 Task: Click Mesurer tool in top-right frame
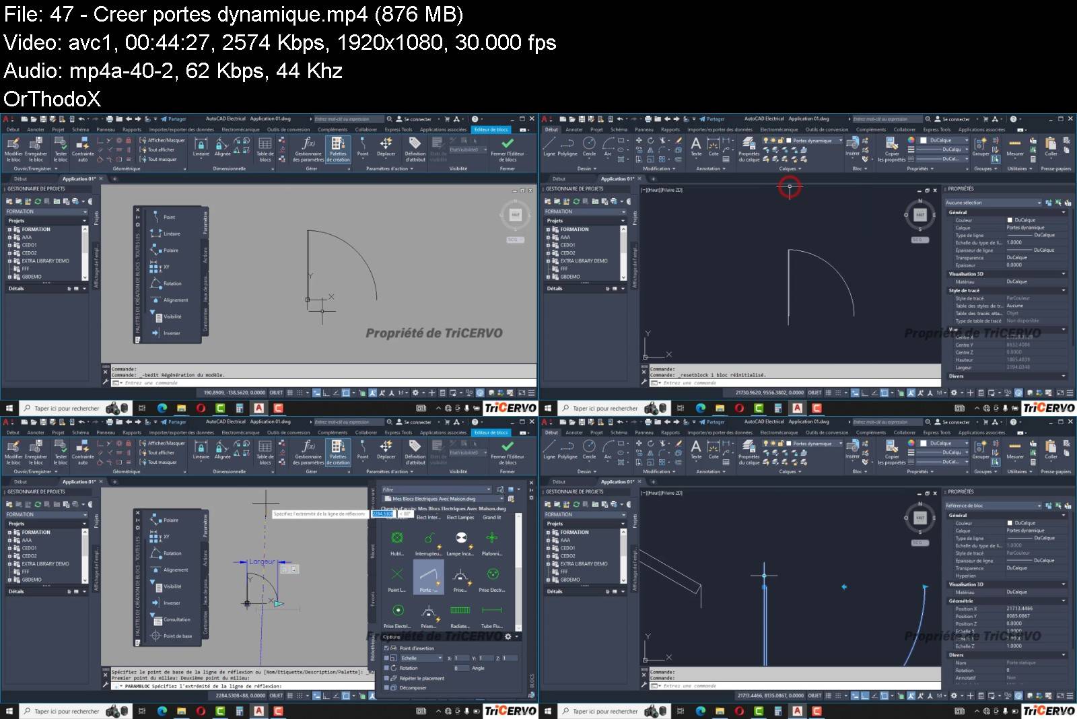point(1015,146)
